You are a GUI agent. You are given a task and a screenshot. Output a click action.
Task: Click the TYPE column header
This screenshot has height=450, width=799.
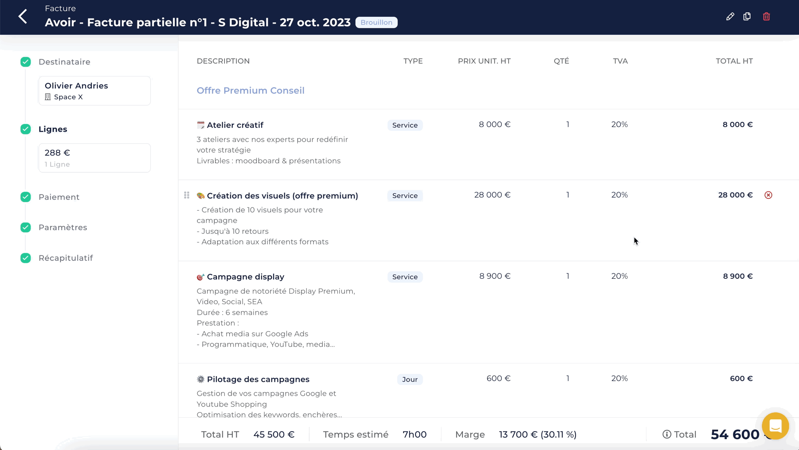click(413, 61)
